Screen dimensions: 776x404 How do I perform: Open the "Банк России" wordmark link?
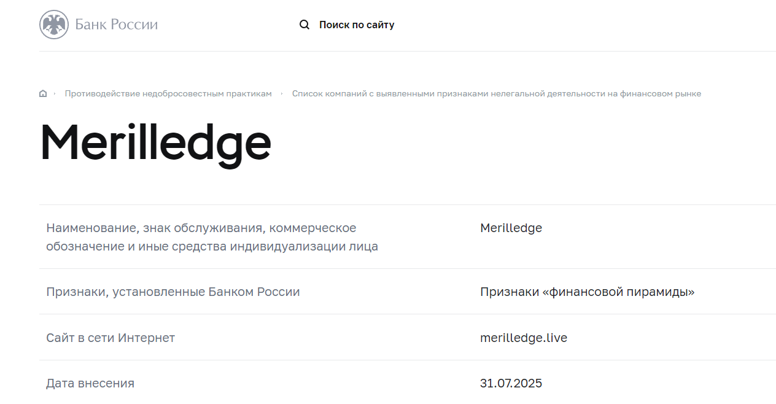point(117,25)
